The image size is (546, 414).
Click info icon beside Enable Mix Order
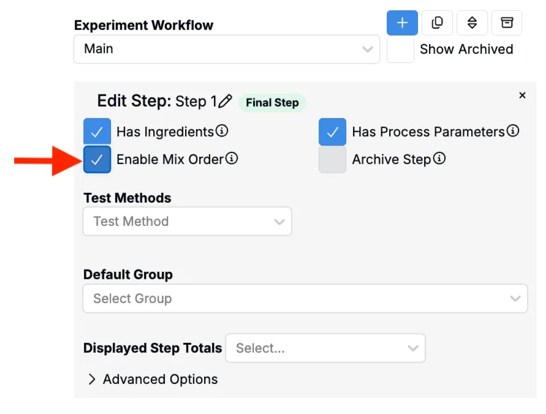(232, 158)
